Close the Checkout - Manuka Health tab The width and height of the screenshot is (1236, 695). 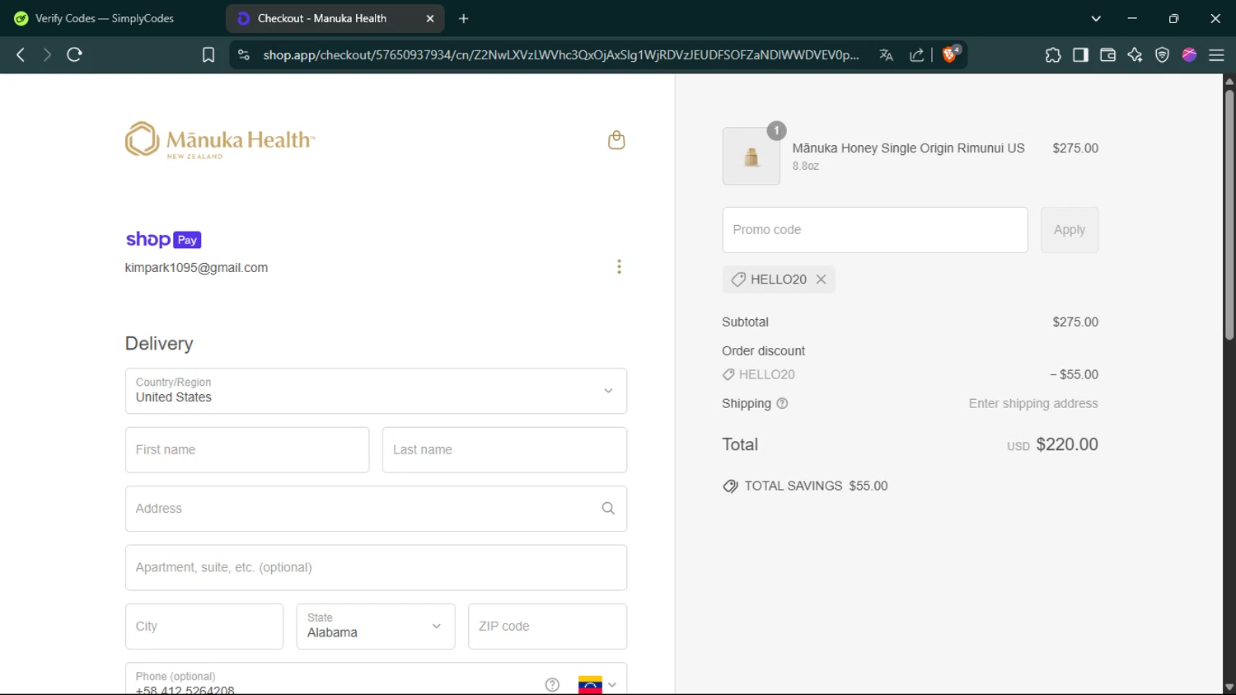[430, 18]
